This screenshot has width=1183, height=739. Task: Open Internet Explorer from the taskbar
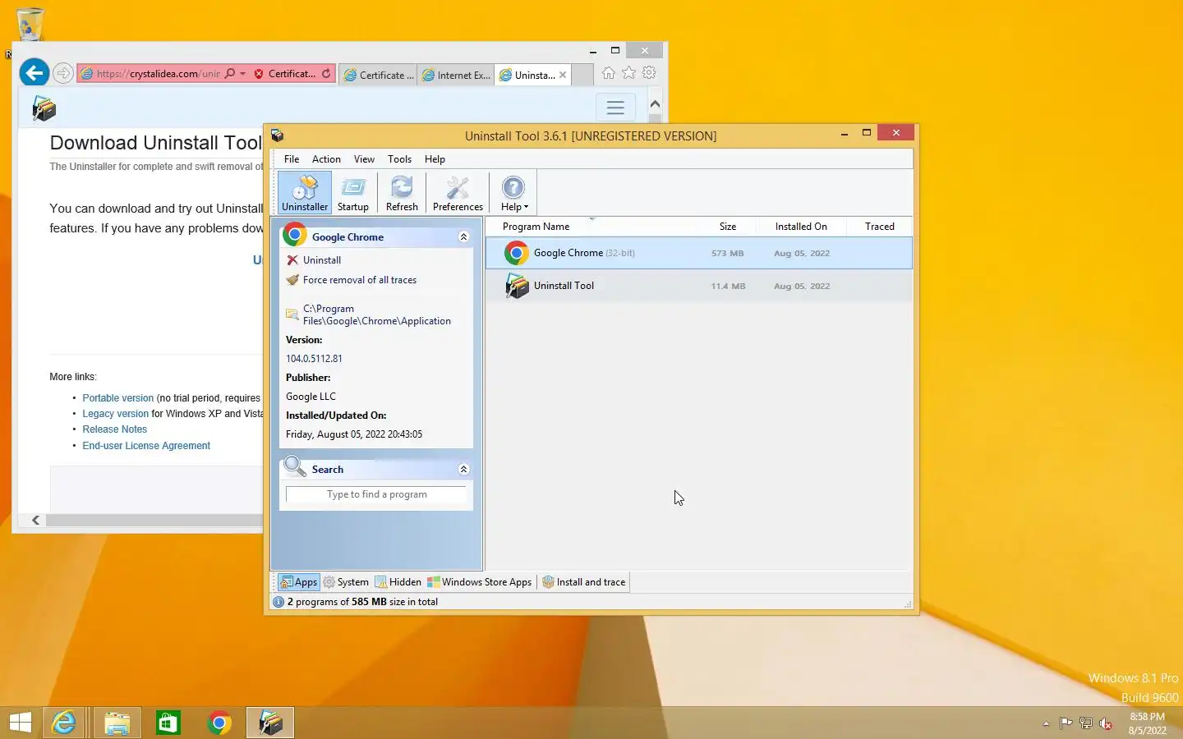coord(64,723)
